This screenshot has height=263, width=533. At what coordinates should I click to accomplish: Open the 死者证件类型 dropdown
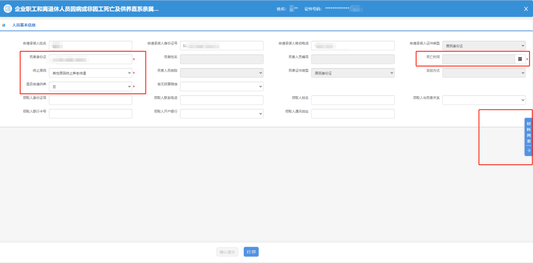coord(353,73)
